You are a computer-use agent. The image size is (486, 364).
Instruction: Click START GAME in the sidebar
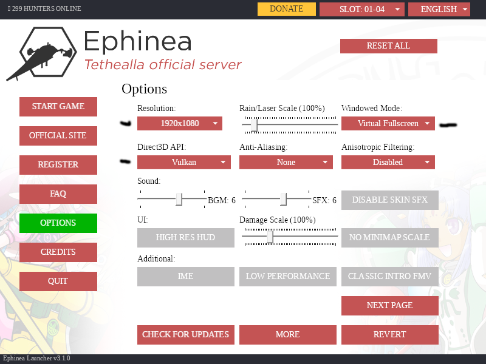tap(58, 107)
